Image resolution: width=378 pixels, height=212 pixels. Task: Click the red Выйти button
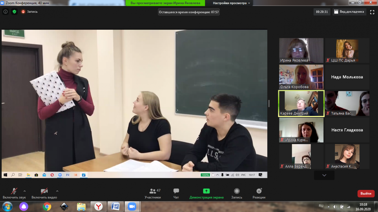(366, 193)
